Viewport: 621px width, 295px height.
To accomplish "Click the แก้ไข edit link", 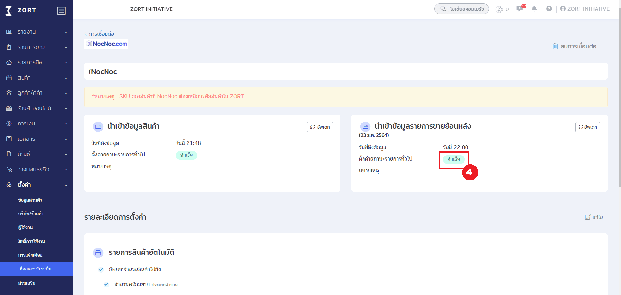I will click(597, 217).
